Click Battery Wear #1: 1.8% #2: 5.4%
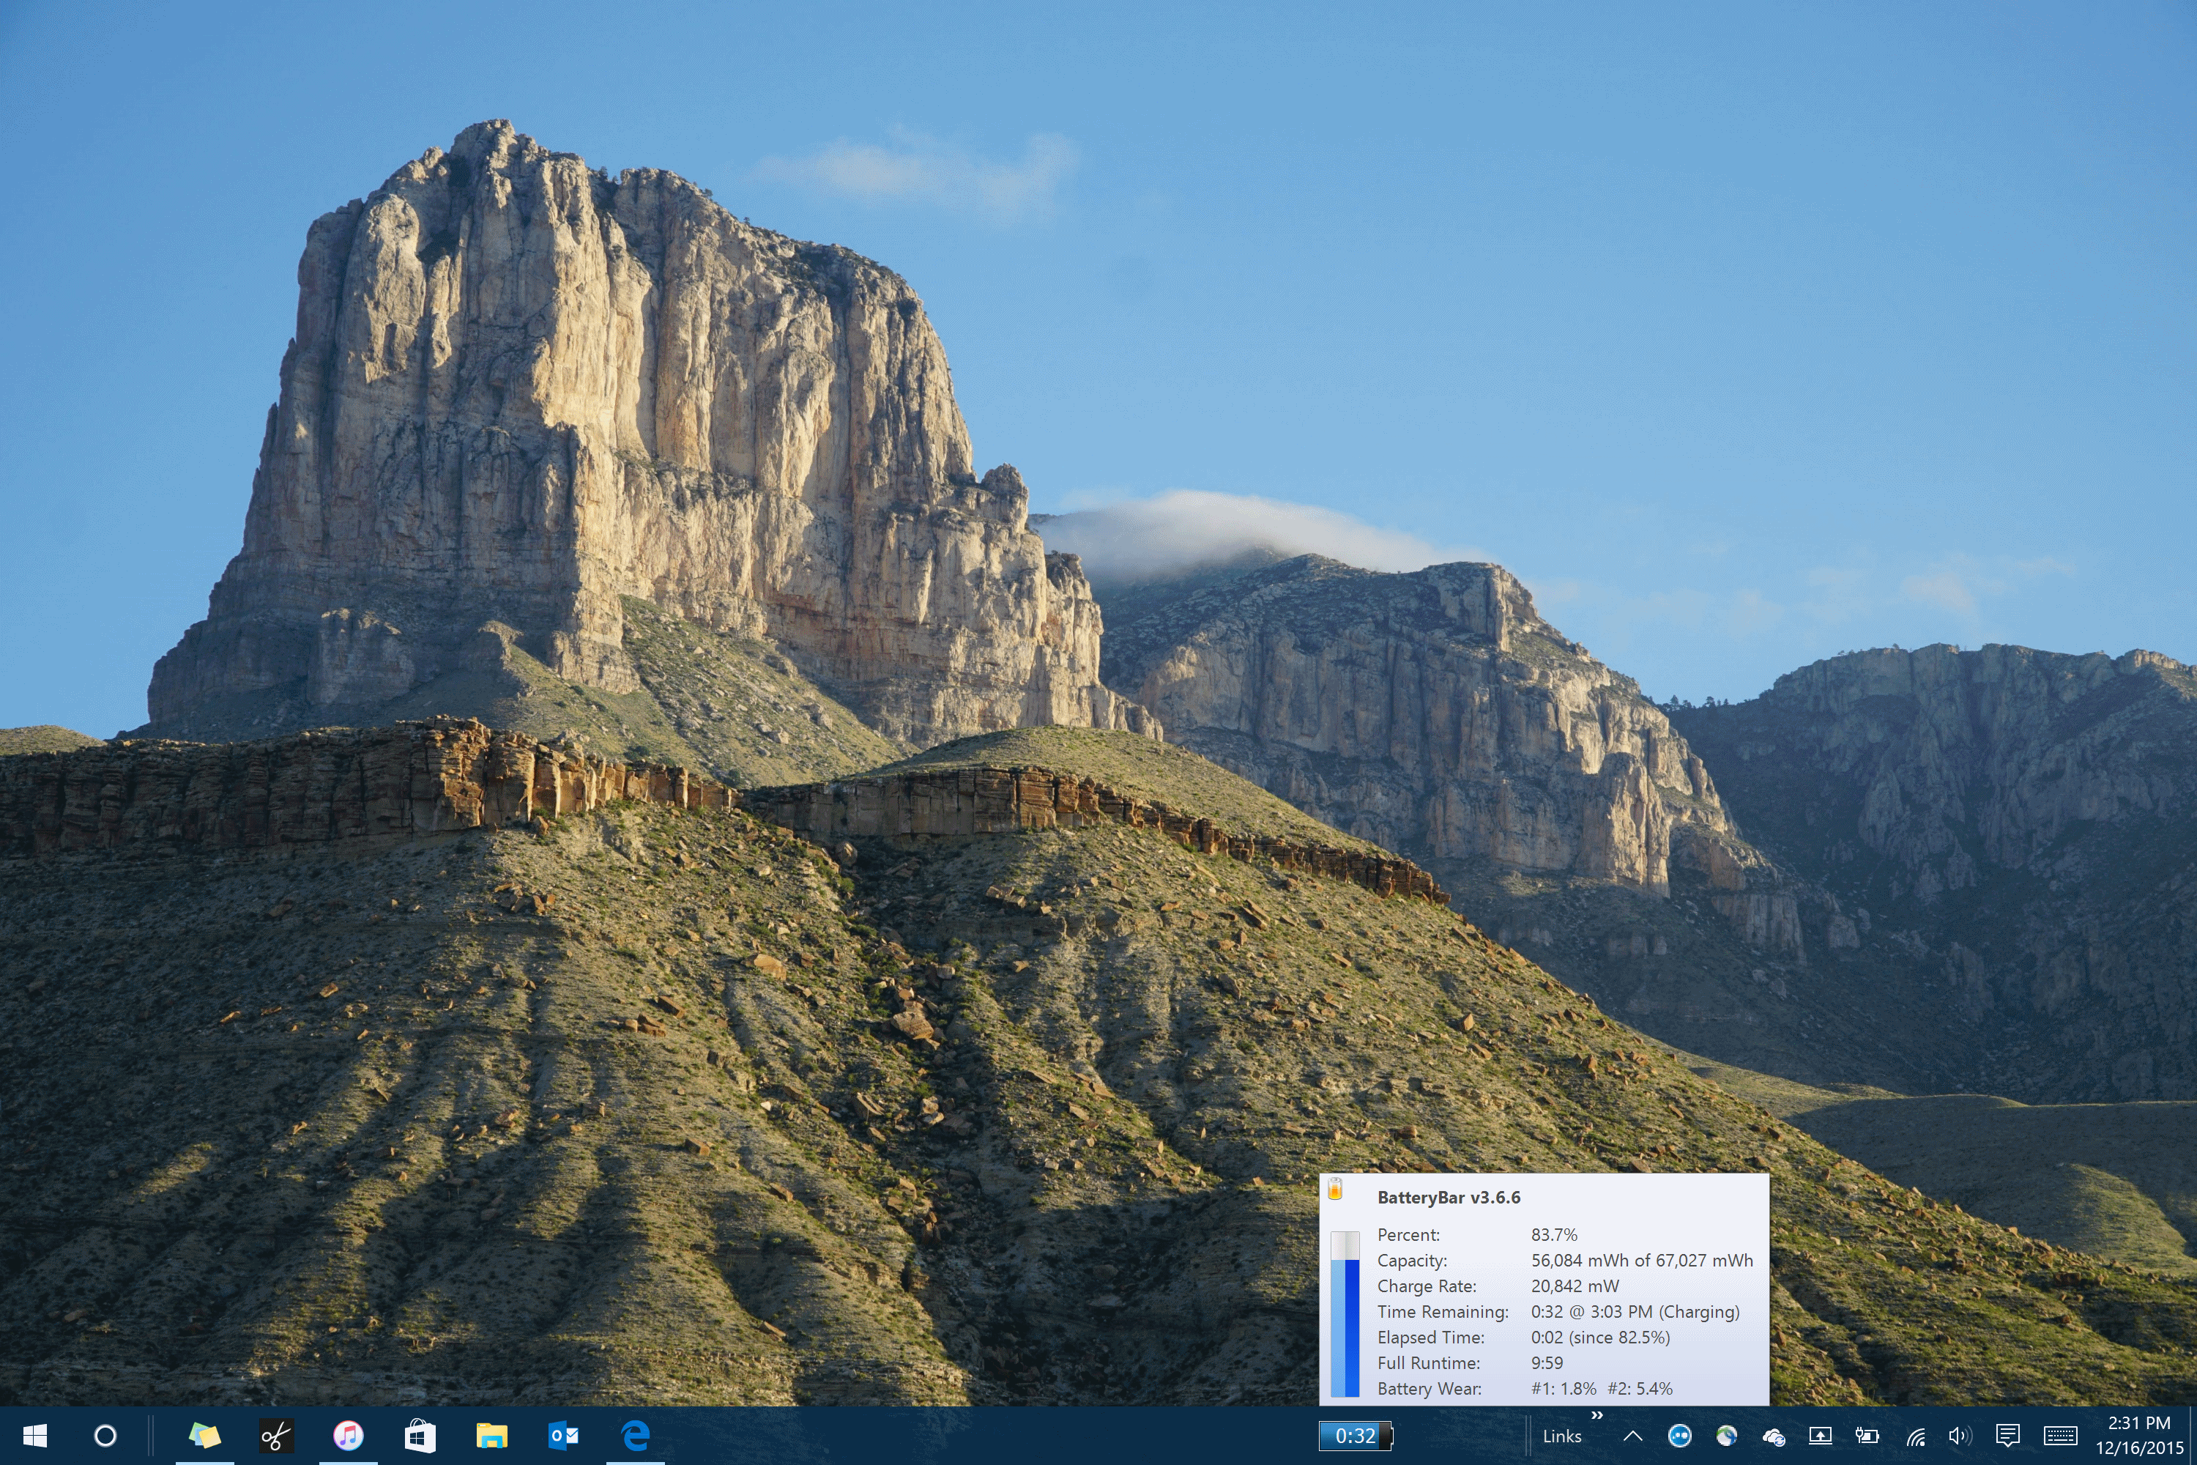This screenshot has width=2197, height=1465. coord(1602,1390)
